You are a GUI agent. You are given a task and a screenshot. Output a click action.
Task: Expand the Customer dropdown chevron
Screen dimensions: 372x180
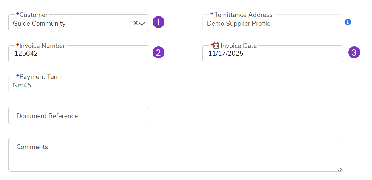(142, 24)
